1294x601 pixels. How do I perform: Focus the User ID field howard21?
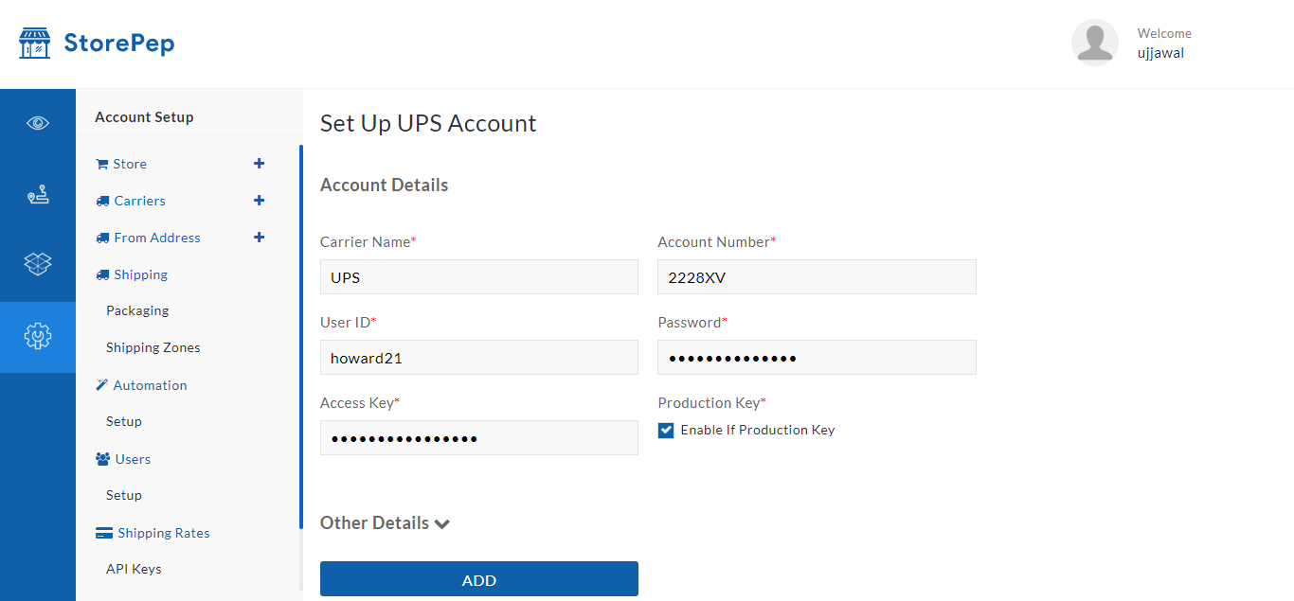(x=479, y=358)
